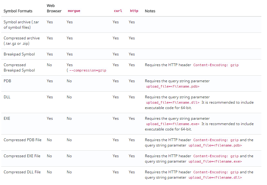Click the Compressed EXE File row label
The height and width of the screenshot is (185, 267).
click(22, 156)
